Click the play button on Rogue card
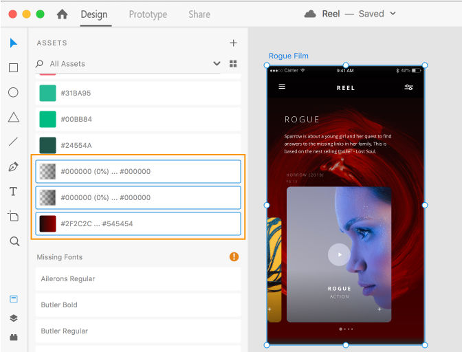This screenshot has height=352, width=462. pyautogui.click(x=339, y=255)
